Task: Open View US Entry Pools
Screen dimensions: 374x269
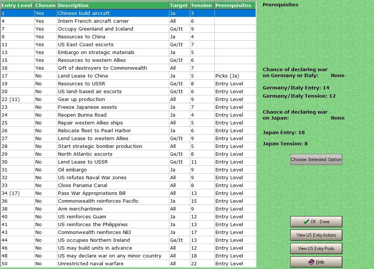Action: click(x=316, y=249)
